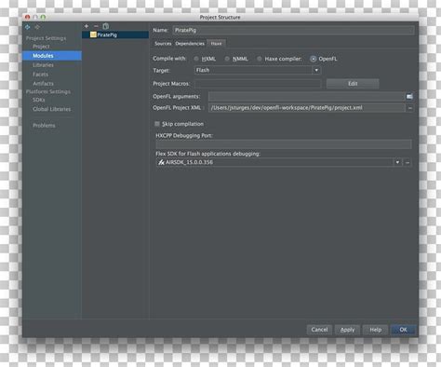
Task: Click the Cancel button
Action: [319, 330]
